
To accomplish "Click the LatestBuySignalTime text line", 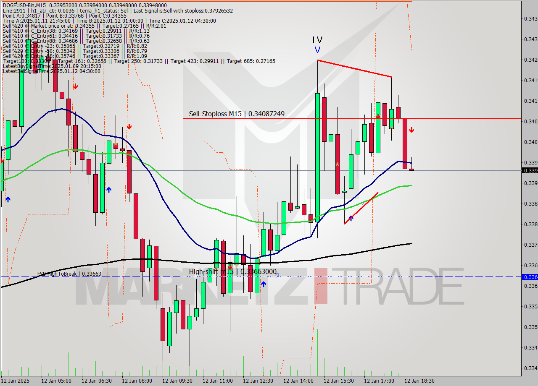I will click(52, 66).
